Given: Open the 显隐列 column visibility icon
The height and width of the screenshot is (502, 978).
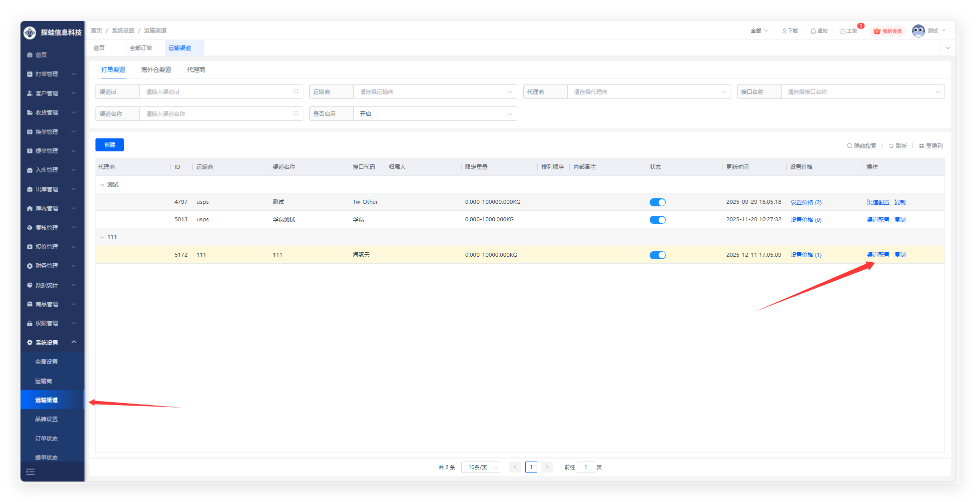Looking at the screenshot, I should click(x=922, y=146).
